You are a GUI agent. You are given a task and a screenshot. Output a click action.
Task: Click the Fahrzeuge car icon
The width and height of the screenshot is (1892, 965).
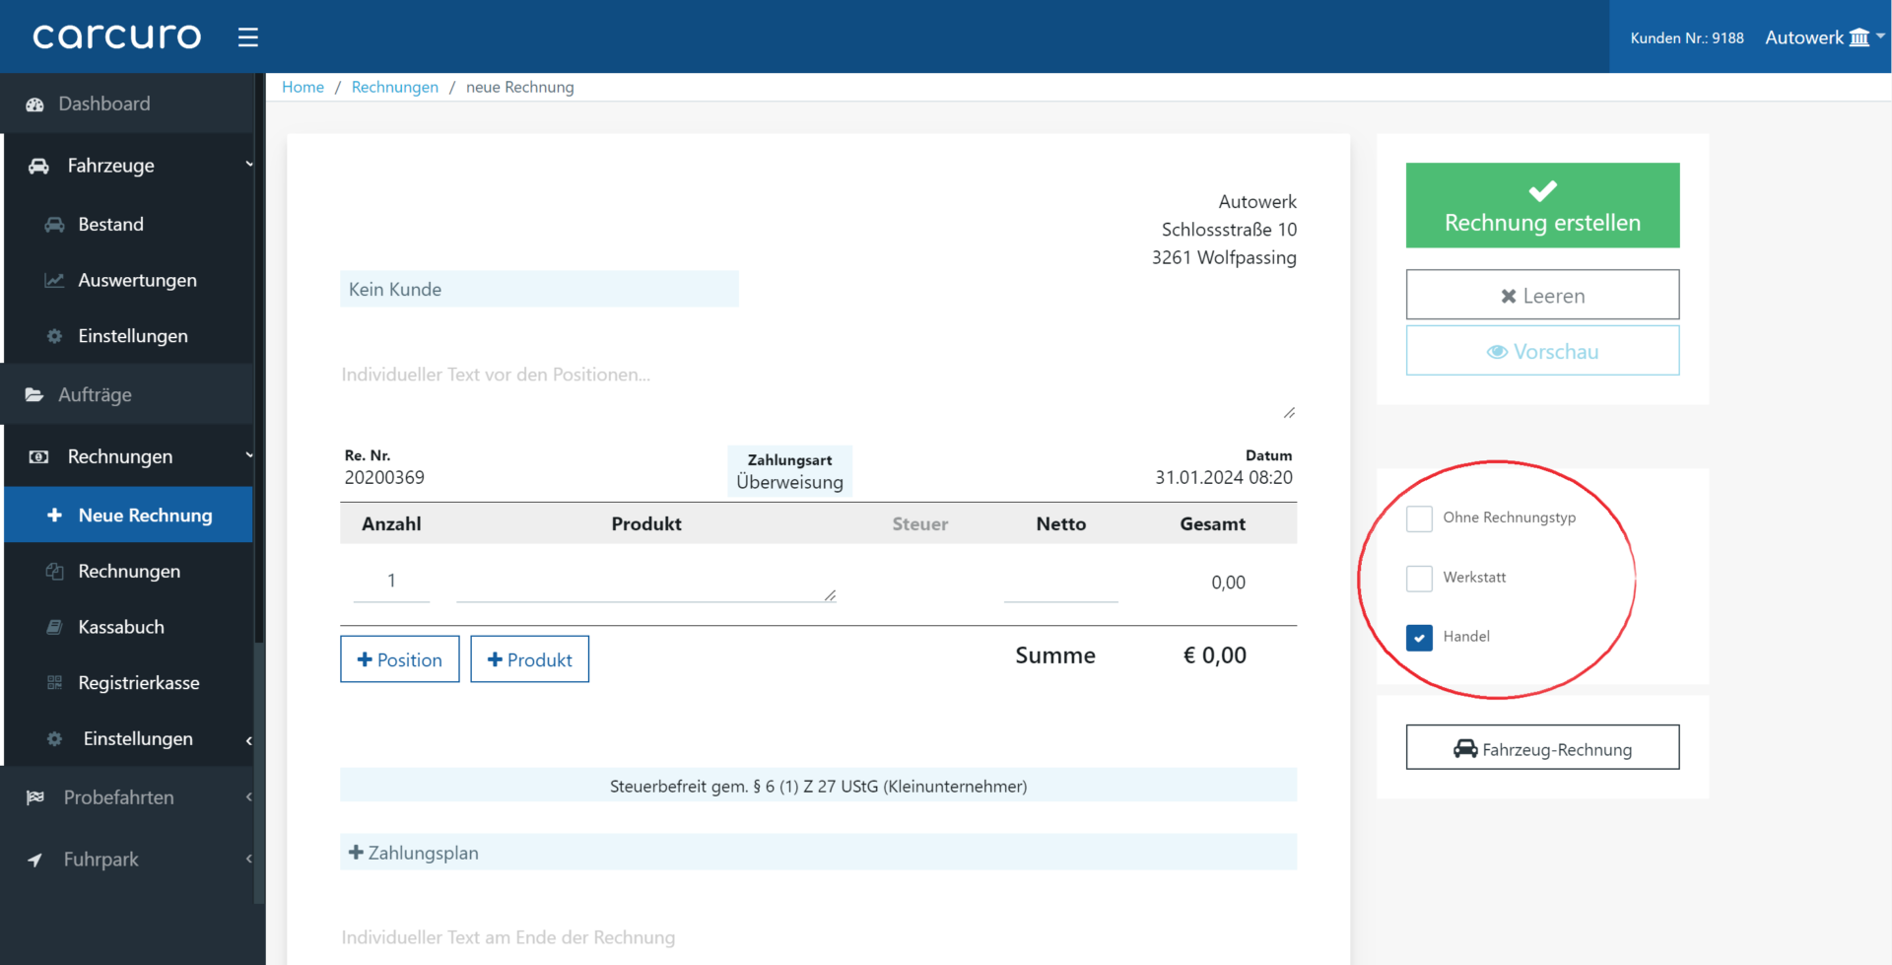[38, 166]
